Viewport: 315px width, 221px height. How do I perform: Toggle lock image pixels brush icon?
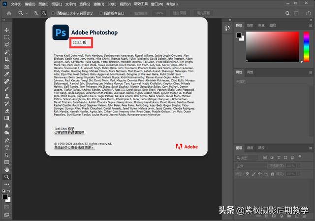point(254,174)
